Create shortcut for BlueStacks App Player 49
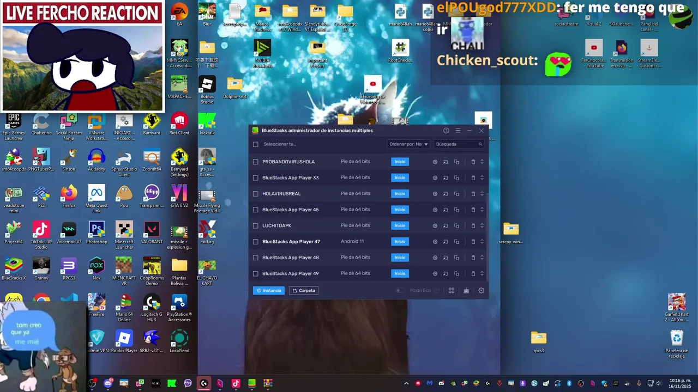698x392 pixels. (446, 273)
